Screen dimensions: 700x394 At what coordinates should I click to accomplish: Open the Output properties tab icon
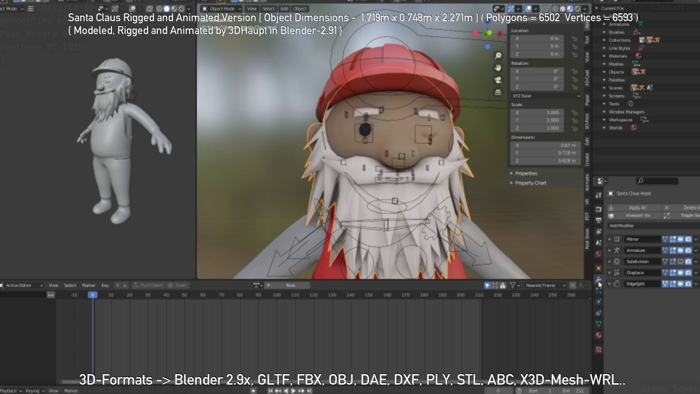point(598,220)
